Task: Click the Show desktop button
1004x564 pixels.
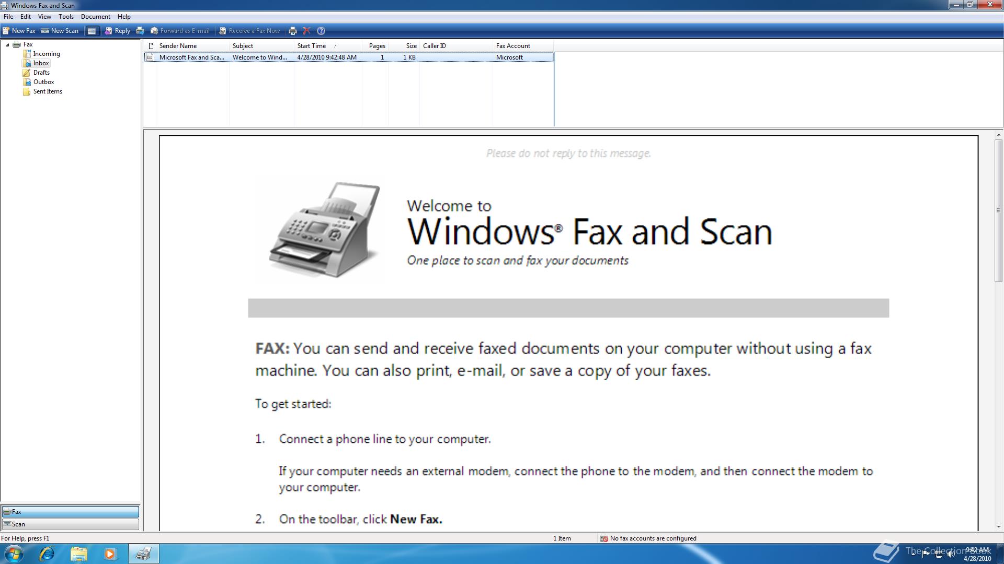Action: [1000, 554]
